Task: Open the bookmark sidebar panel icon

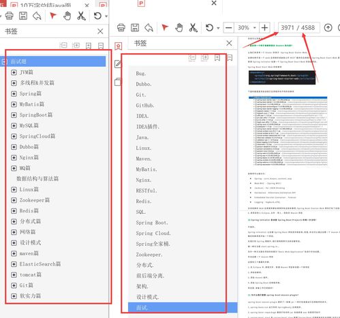Action: pos(118,46)
